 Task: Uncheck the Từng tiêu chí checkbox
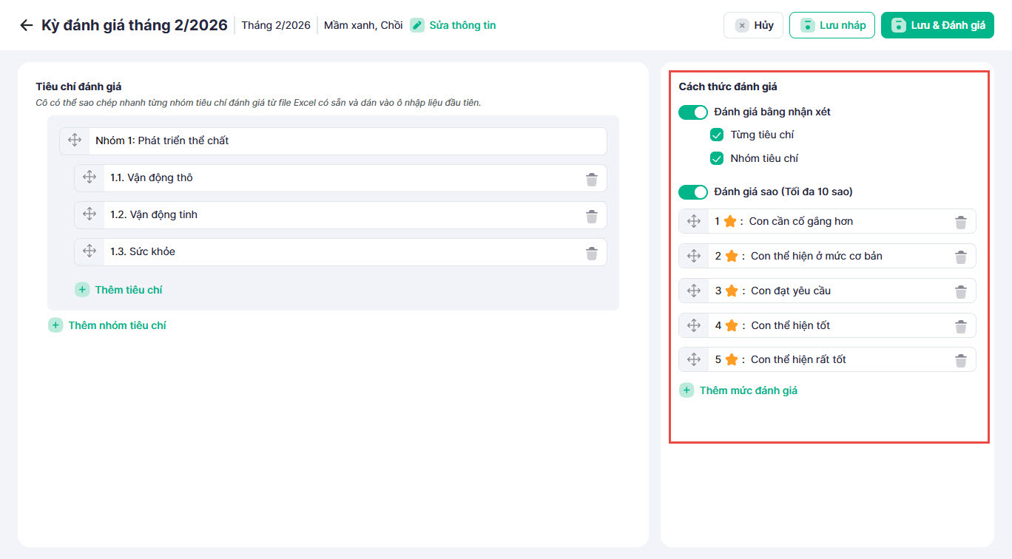click(716, 135)
